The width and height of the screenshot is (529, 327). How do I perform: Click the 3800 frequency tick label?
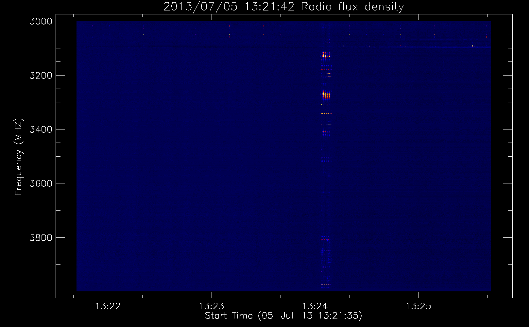click(41, 238)
